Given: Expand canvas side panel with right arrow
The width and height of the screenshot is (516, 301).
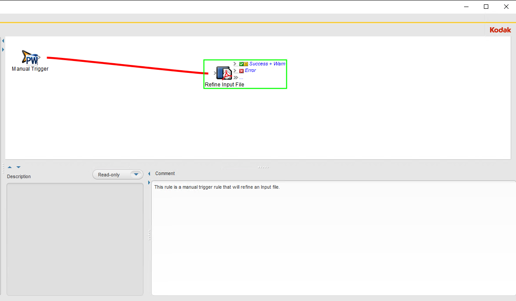Looking at the screenshot, I should pyautogui.click(x=3, y=50).
